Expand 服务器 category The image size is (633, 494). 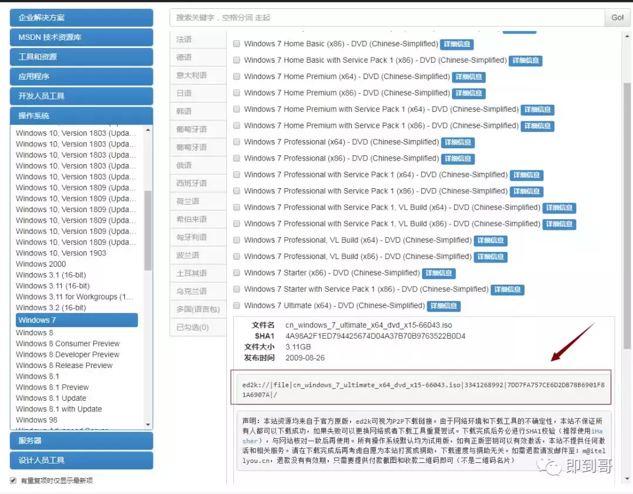tap(81, 441)
